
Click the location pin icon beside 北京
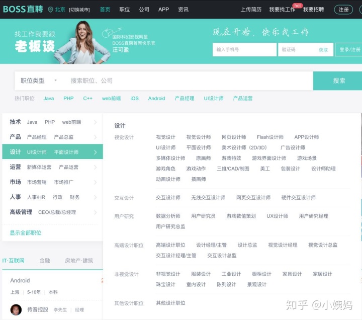tap(50, 10)
